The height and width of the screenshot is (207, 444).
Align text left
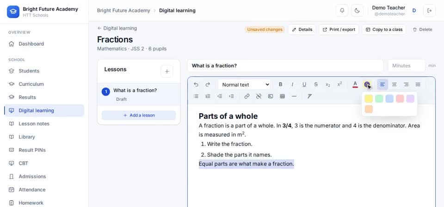point(382,84)
